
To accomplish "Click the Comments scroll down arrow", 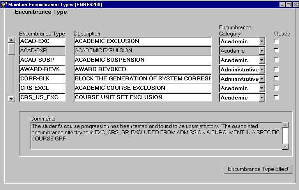I will click(285, 146).
